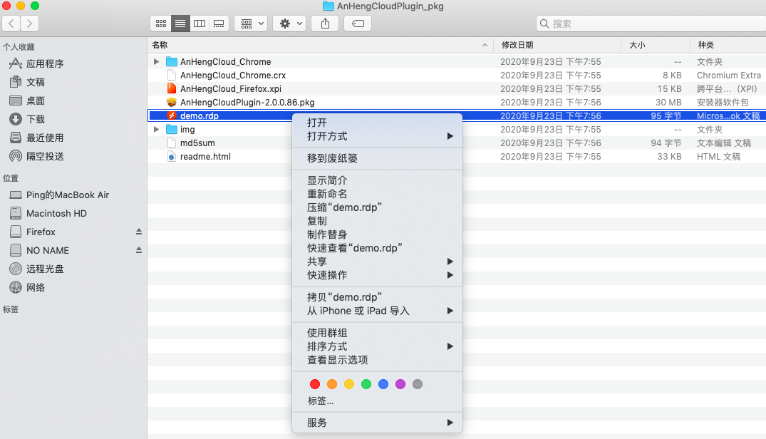The width and height of the screenshot is (766, 439).
Task: Go back with the left arrow button
Action: [x=11, y=24]
